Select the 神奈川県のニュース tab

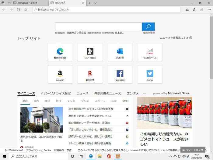pyautogui.click(x=107, y=93)
